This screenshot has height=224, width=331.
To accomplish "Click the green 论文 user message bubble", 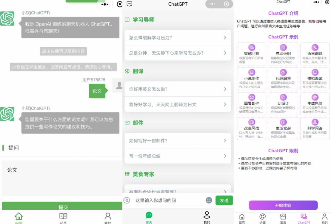I will 97,91.
